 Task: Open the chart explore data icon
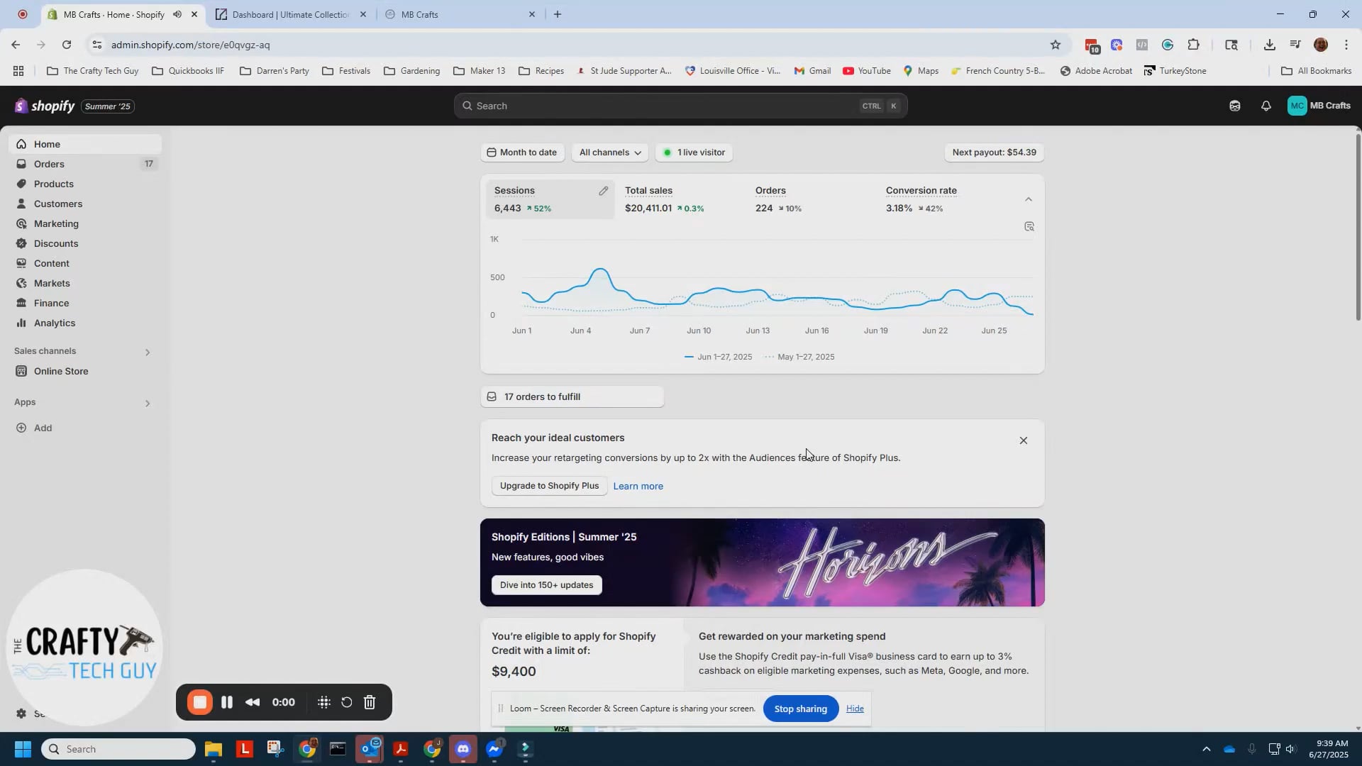[1029, 226]
